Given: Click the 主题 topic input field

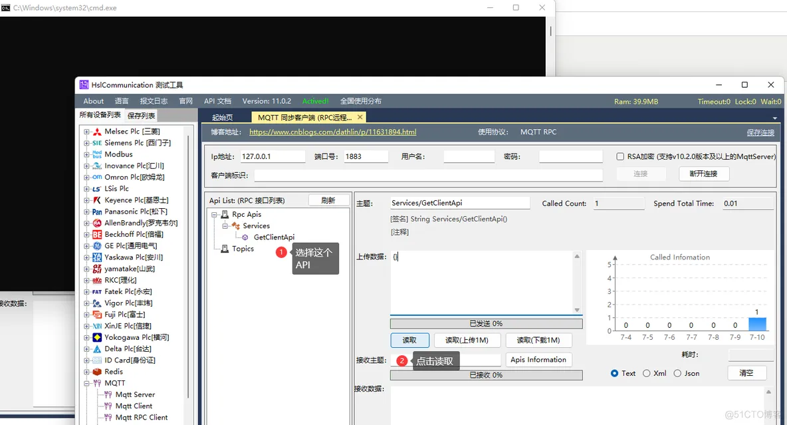Looking at the screenshot, I should (x=460, y=203).
